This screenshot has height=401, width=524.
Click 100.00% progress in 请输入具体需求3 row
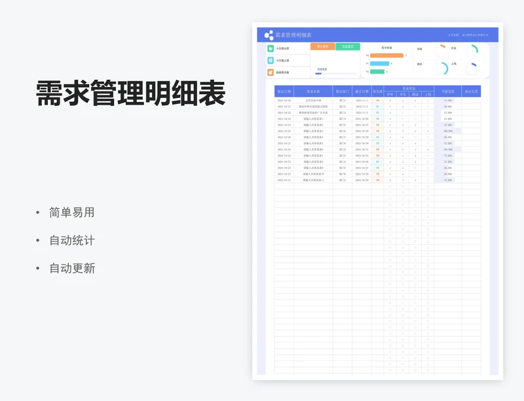point(448,131)
